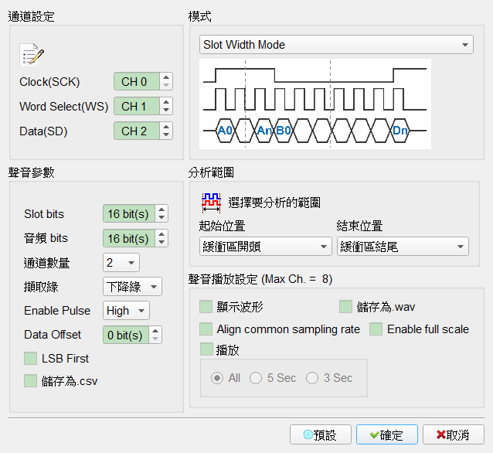Open the 擷取緣 下降緣 dropdown
Viewport: 493px width, 453px height.
[x=132, y=287]
